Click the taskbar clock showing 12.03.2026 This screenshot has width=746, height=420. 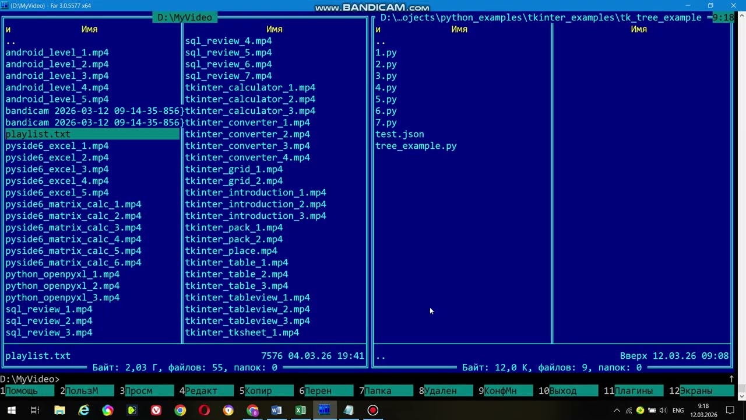[703, 411]
